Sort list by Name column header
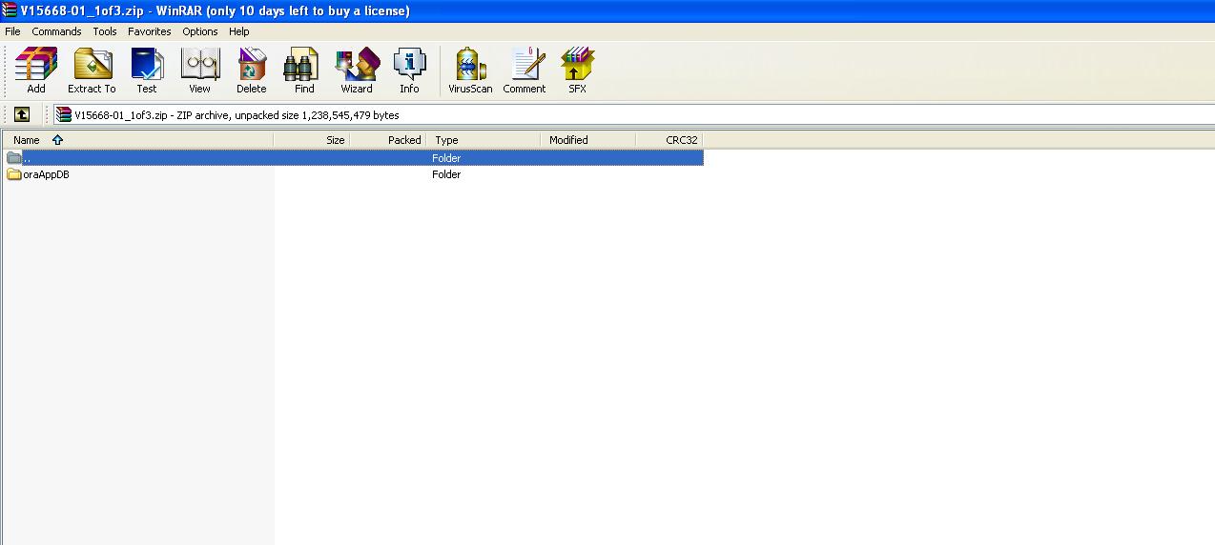This screenshot has height=545, width=1215. point(27,140)
